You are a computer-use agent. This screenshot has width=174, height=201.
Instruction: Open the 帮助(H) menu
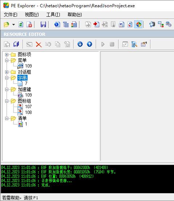[x=75, y=15]
